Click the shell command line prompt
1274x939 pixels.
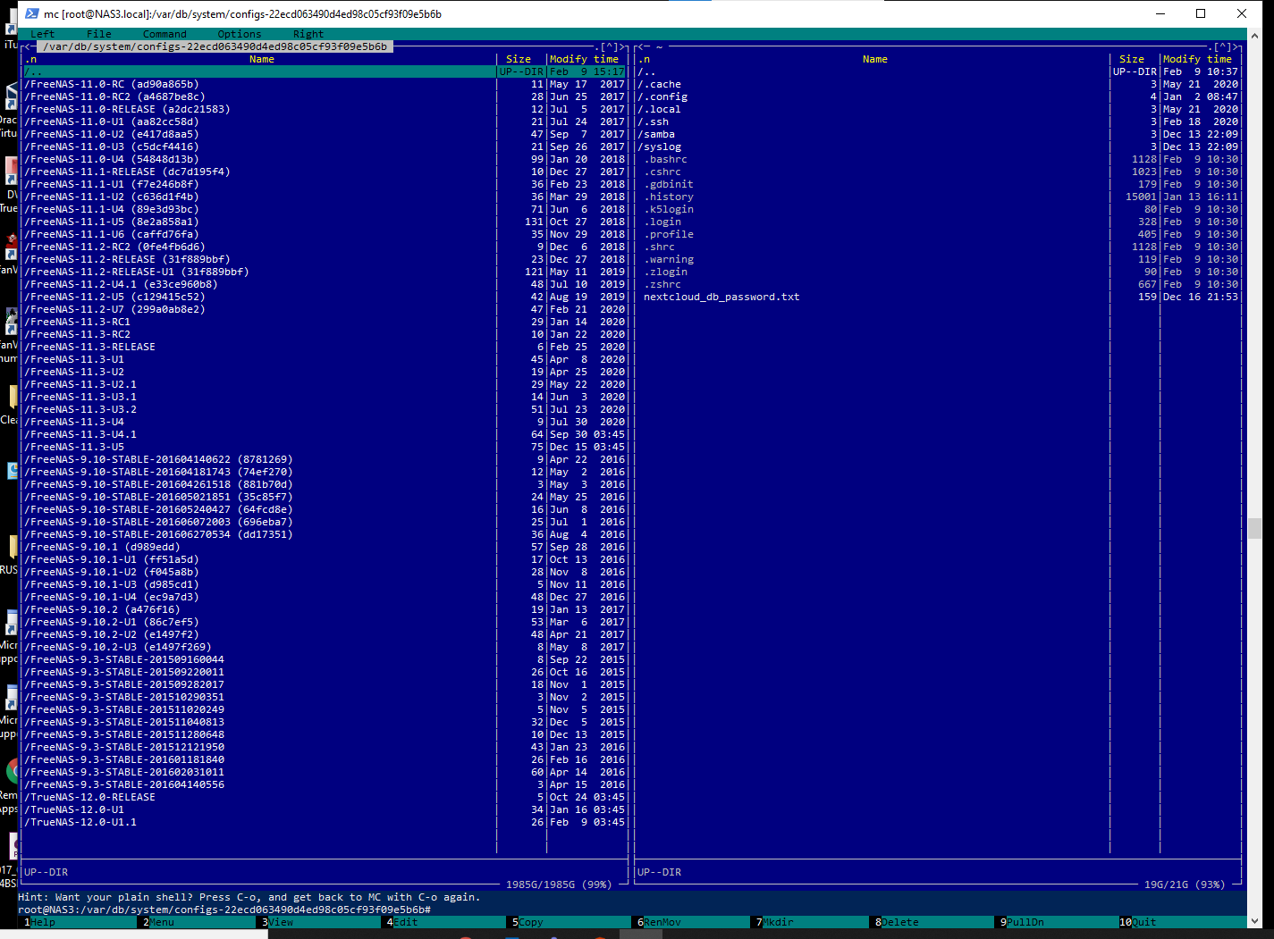tap(224, 910)
